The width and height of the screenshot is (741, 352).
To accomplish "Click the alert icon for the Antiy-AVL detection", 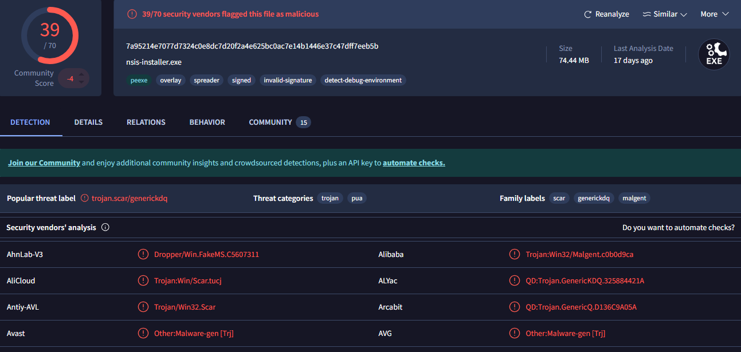I will tap(143, 307).
